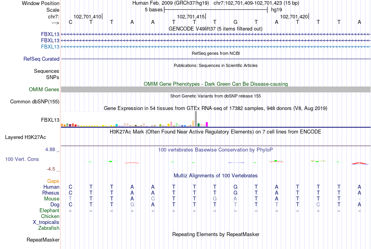This screenshot has height=249, width=371.
Task: Click base C in the top sequence row
Action: click(70, 22)
